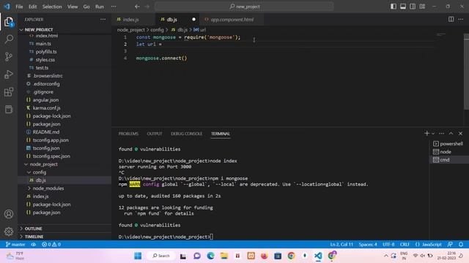Screen dimensions: 469x263
Task: Open notifications bell in status bar
Action: pos(461,245)
